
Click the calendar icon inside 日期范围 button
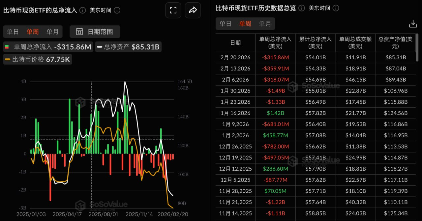[x=79, y=32]
